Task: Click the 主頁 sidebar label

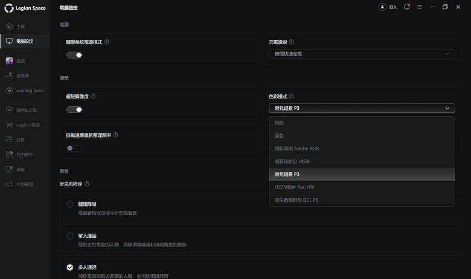Action: click(21, 27)
